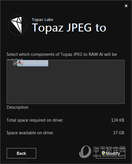The height and width of the screenshot is (164, 132).
Task: Uncheck the MainFeature component checkbox
Action: click(x=15, y=63)
